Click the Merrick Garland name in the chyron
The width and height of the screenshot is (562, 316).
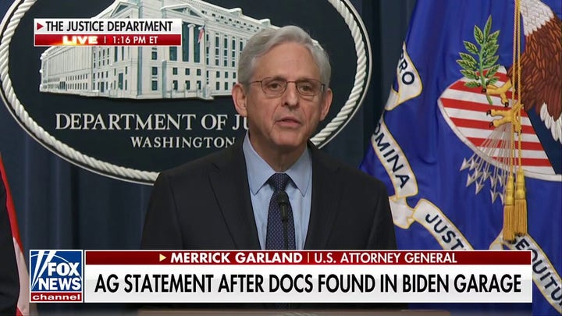tap(237, 257)
